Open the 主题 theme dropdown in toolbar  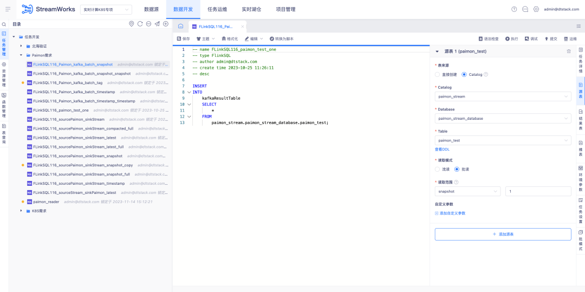(206, 39)
